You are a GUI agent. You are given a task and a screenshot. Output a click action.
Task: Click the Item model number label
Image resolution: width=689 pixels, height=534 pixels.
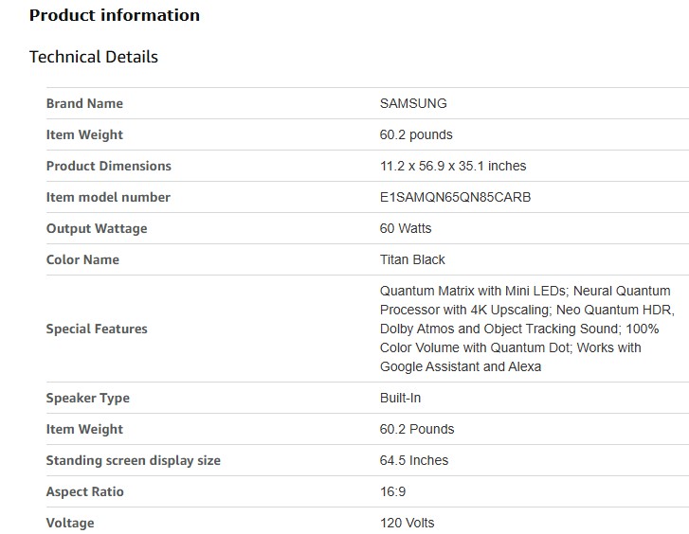tap(108, 197)
